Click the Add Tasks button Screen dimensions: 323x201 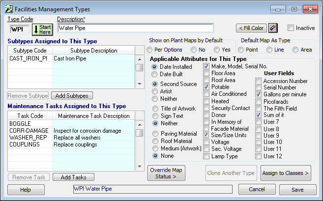pyautogui.click(x=73, y=177)
